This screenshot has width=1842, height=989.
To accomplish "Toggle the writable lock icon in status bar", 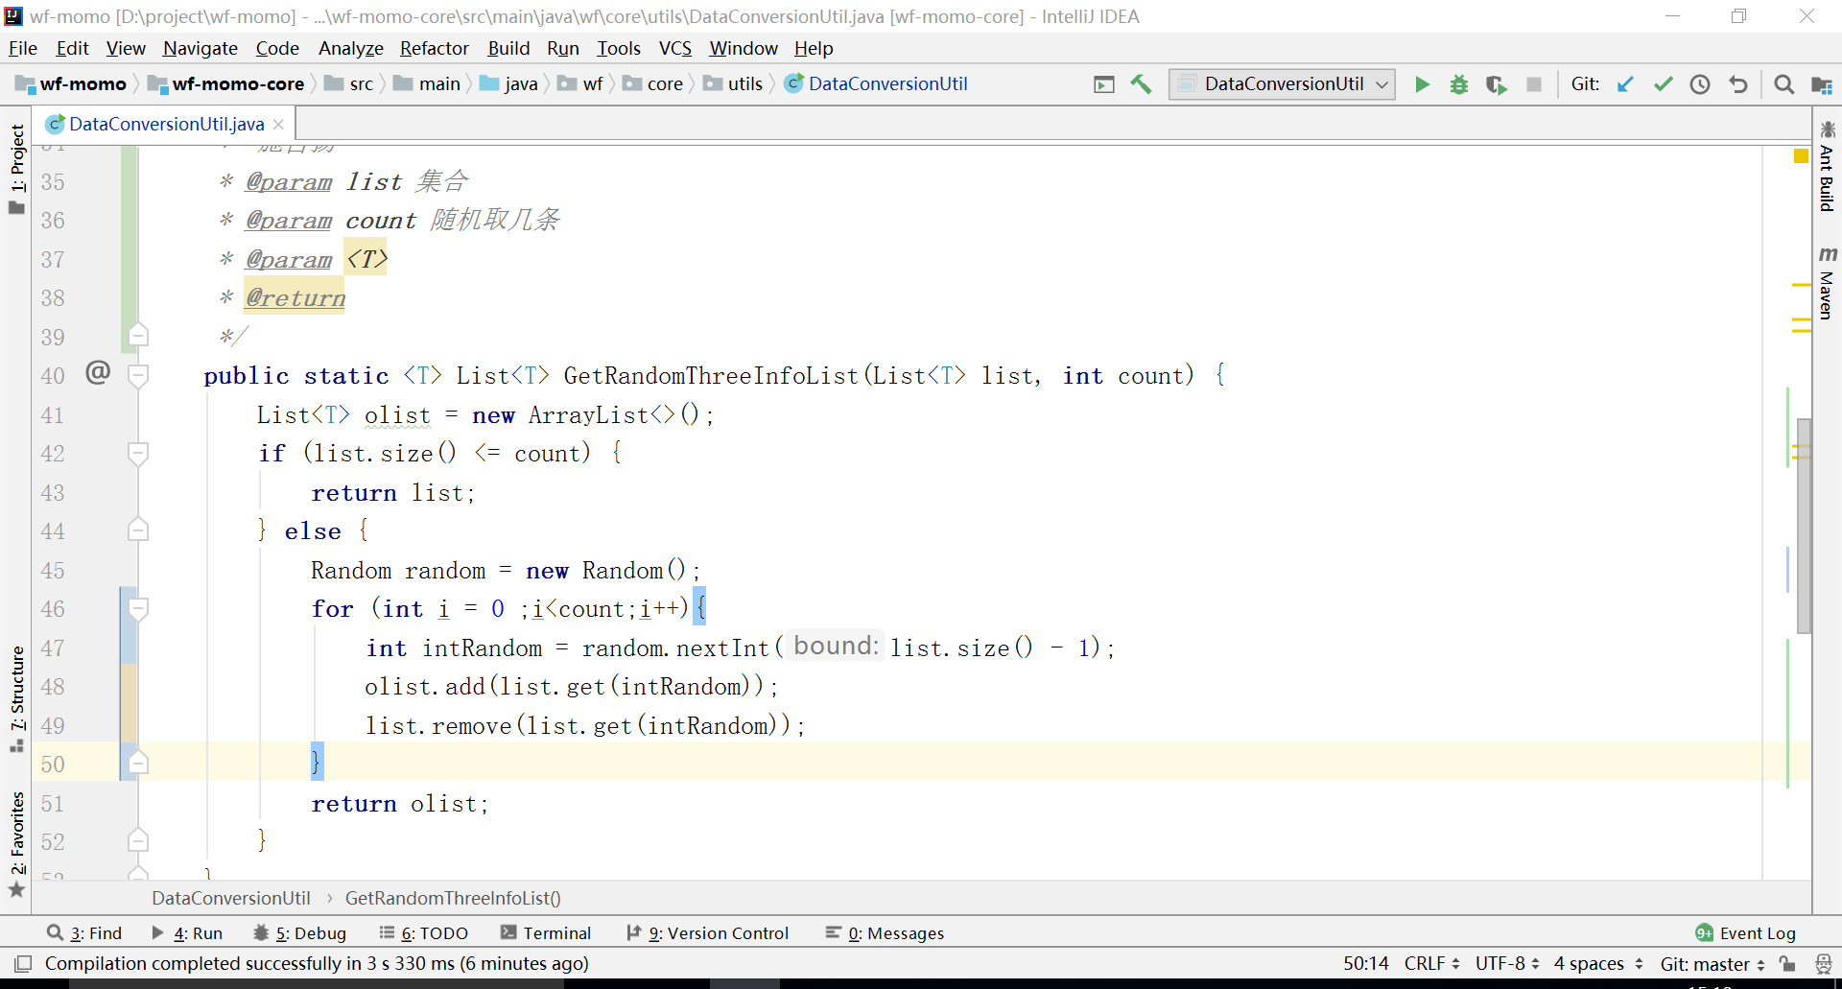I will 1786,964.
